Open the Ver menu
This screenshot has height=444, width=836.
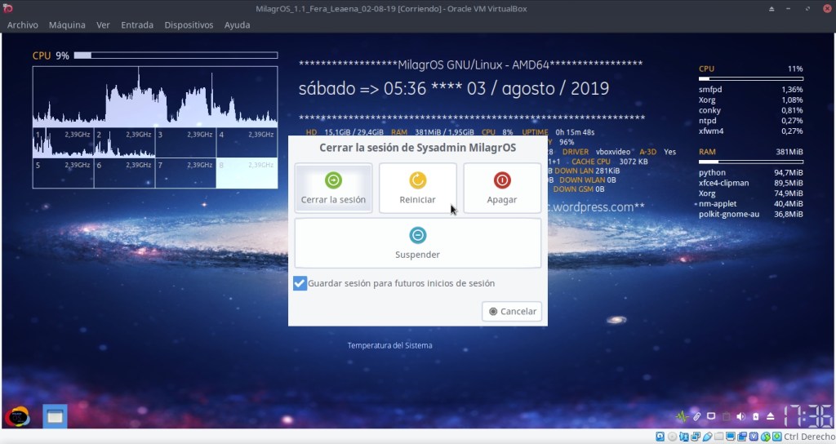pos(103,25)
